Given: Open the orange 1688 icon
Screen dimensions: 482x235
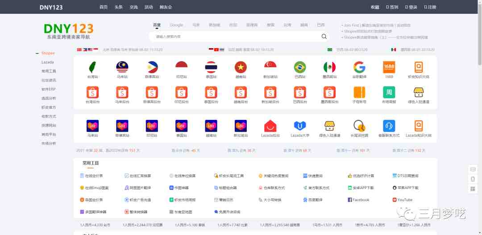Looking at the screenshot, I should pos(389,67).
